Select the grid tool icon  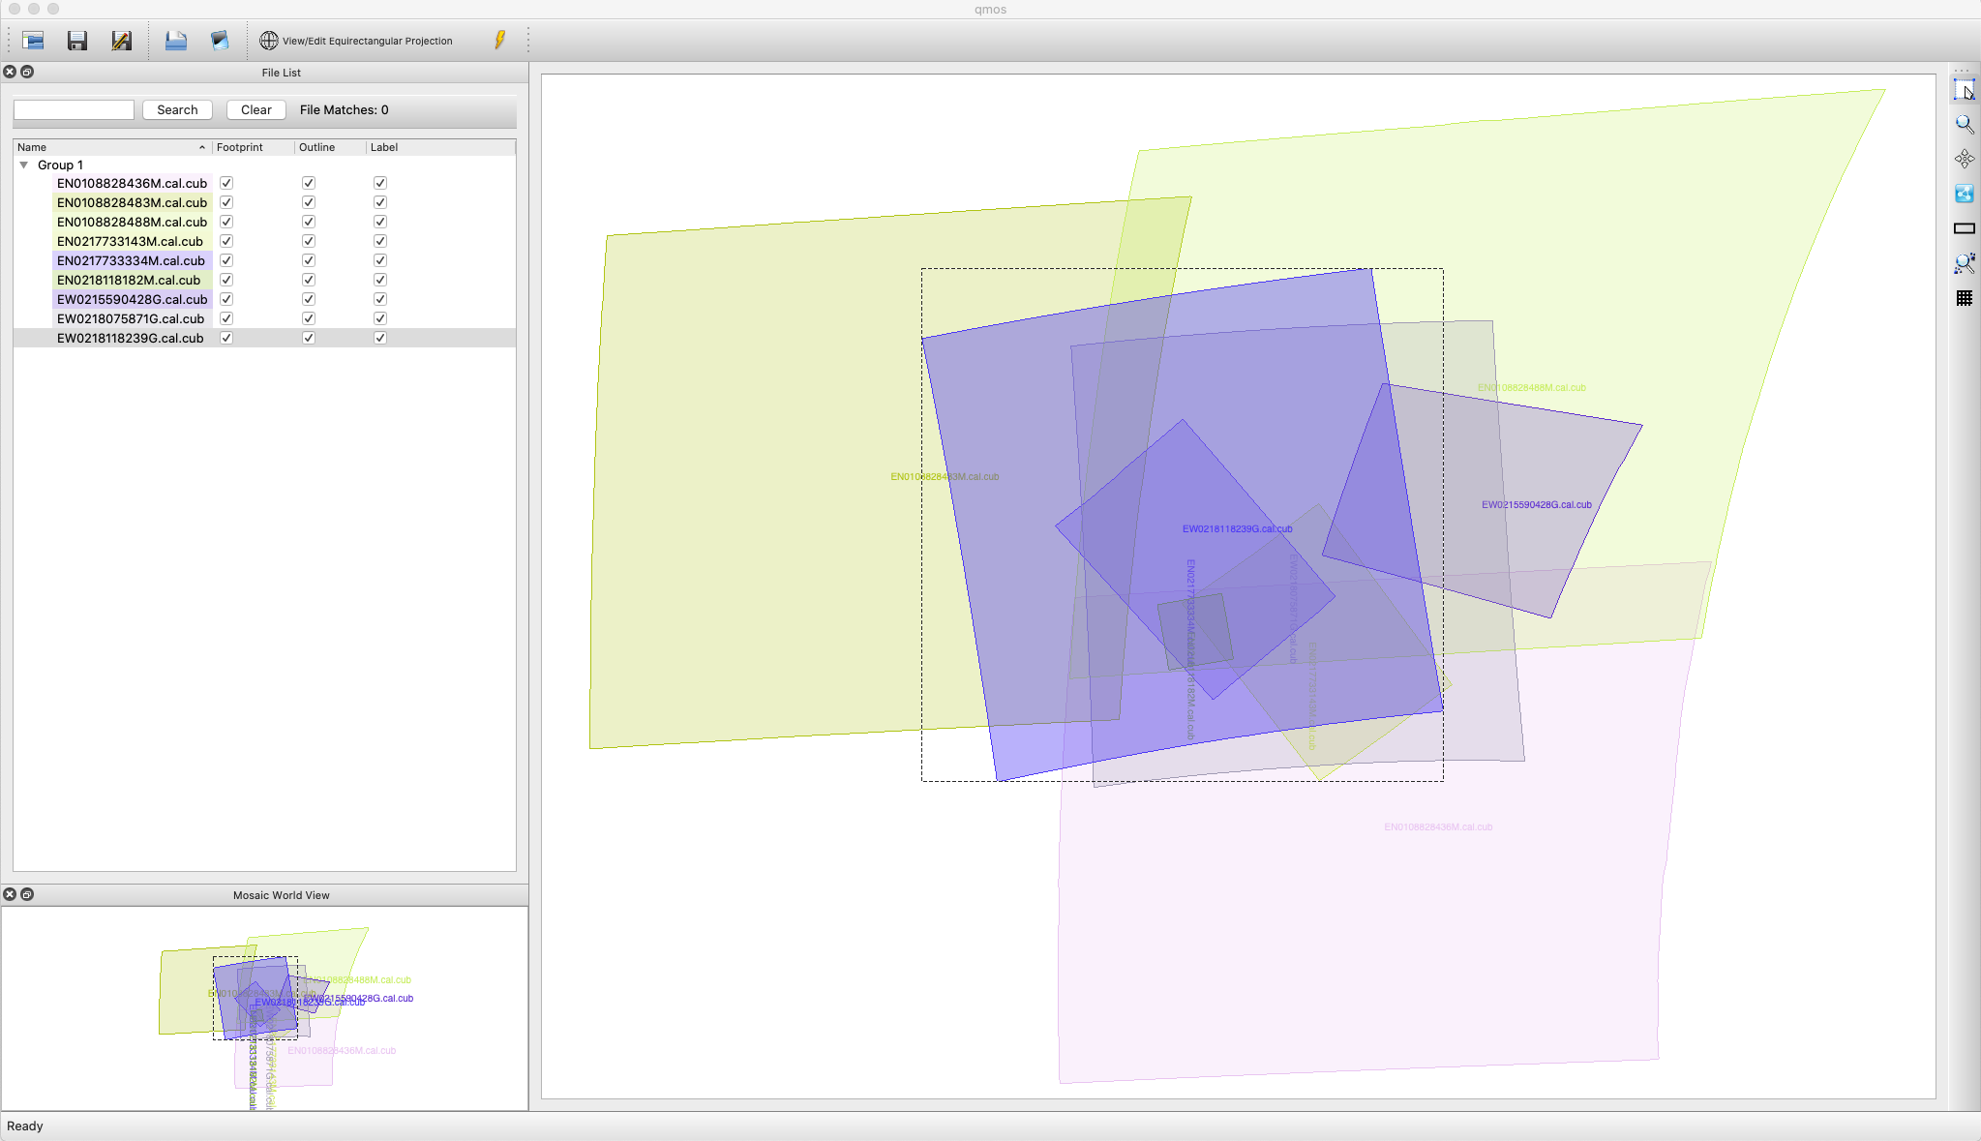pyautogui.click(x=1964, y=298)
